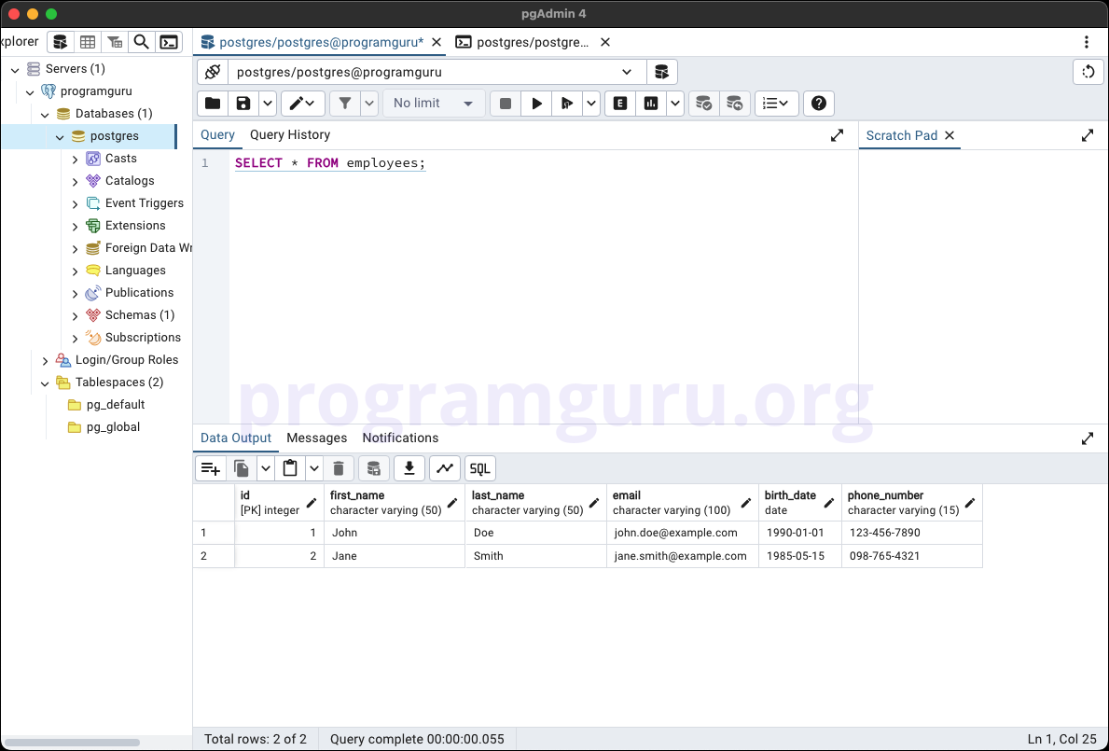Viewport: 1109px width, 751px height.
Task: Click Total rows status in the status bar
Action: coord(256,738)
